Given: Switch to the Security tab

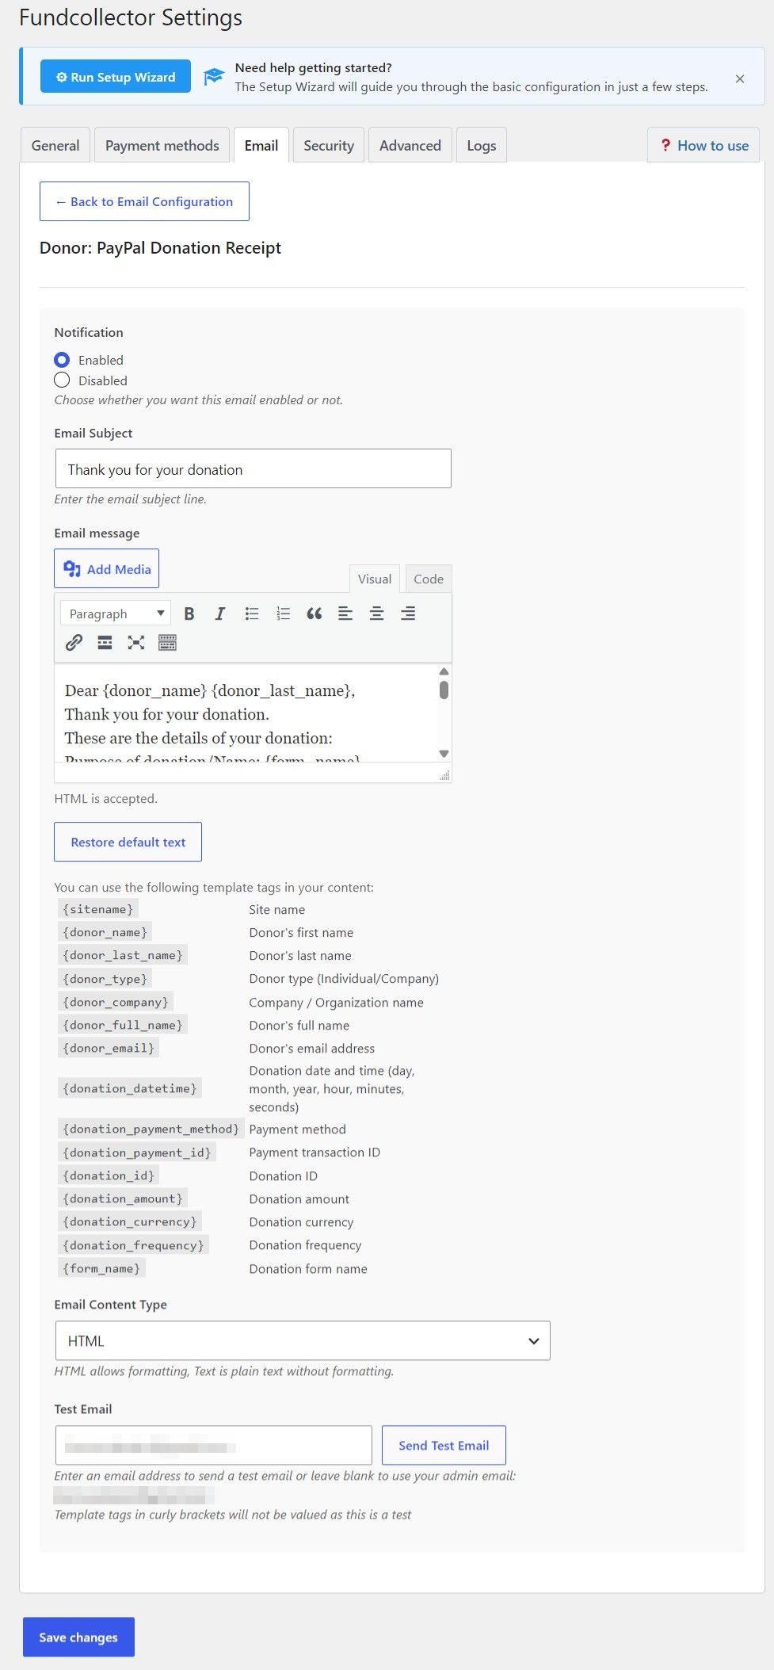Looking at the screenshot, I should pyautogui.click(x=329, y=146).
